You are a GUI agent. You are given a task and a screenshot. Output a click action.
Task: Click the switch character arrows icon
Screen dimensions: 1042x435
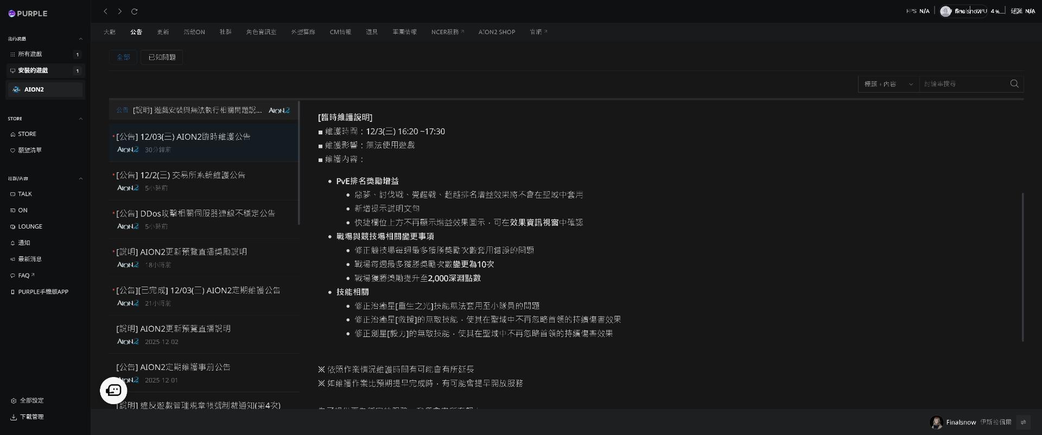tap(1023, 422)
